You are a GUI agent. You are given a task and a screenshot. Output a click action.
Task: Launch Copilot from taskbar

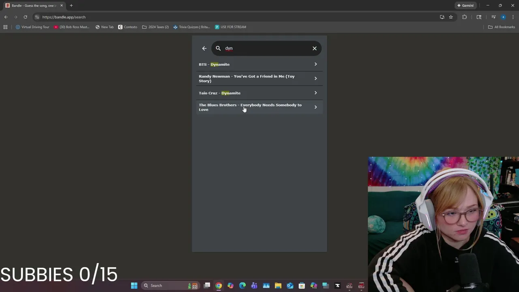click(230, 286)
